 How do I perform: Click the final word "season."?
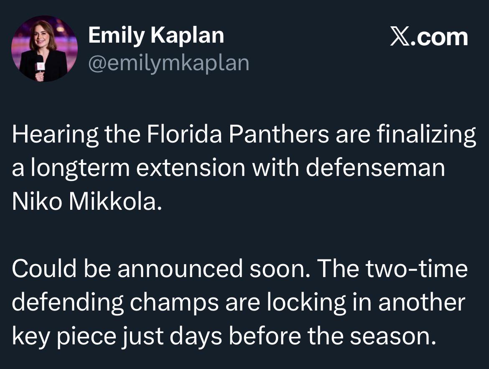(x=393, y=336)
